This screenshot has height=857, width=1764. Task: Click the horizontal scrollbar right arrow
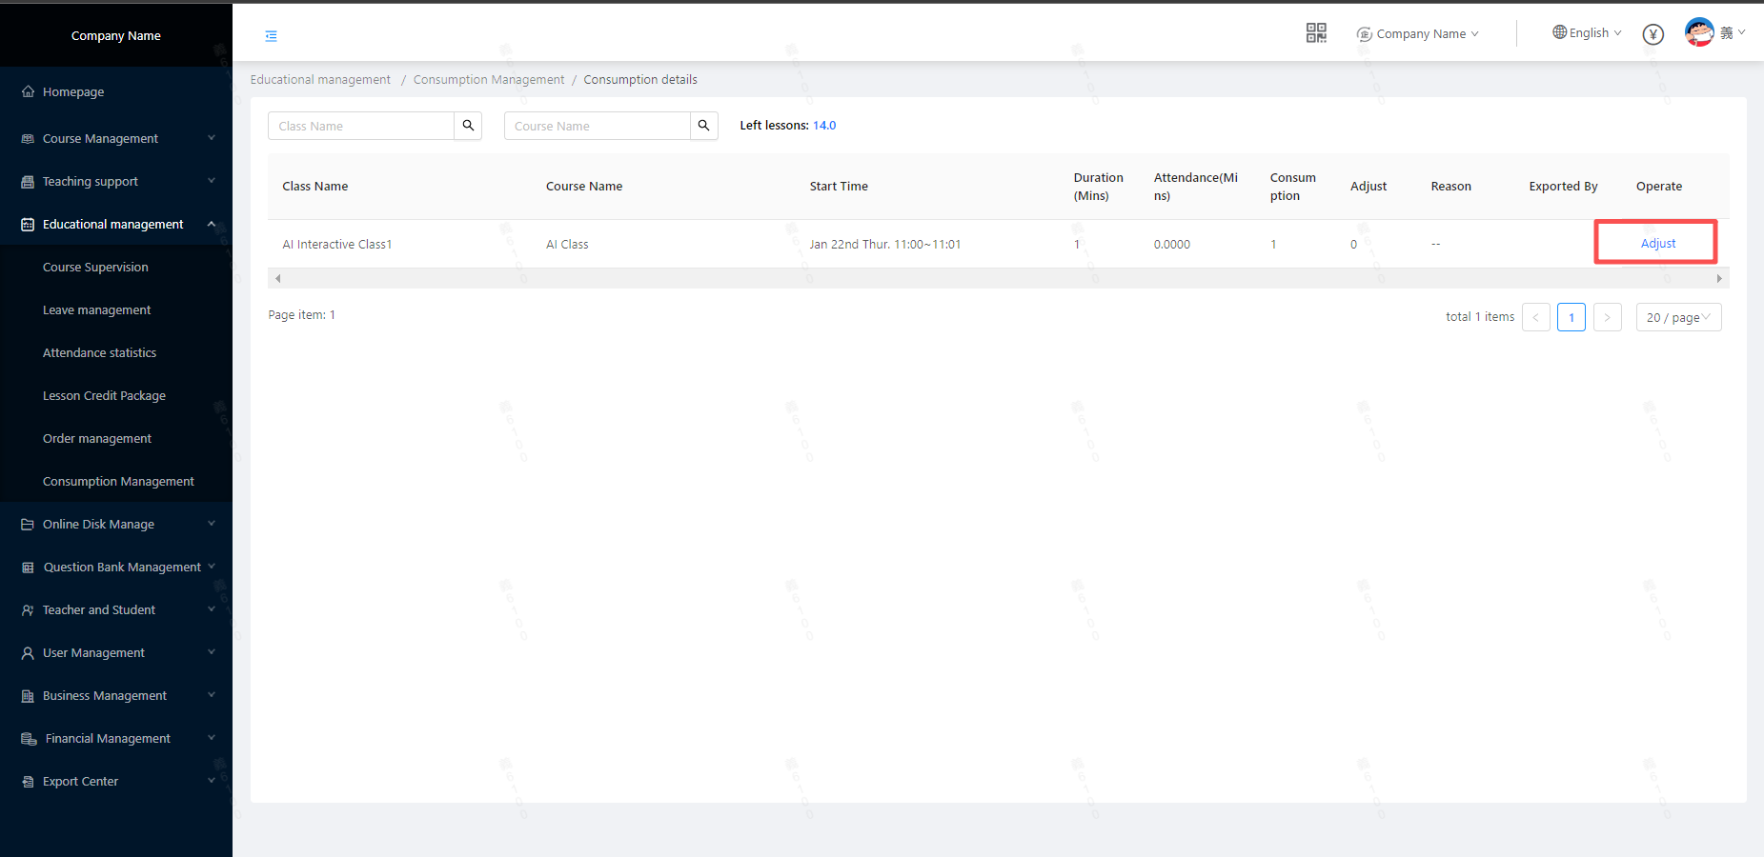pyautogui.click(x=1718, y=279)
